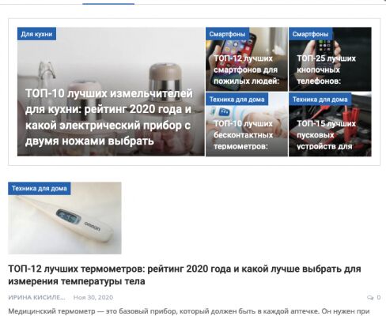
Task: Click the 'Смартфоны' tag on the elderly smartphones card
Action: [227, 34]
